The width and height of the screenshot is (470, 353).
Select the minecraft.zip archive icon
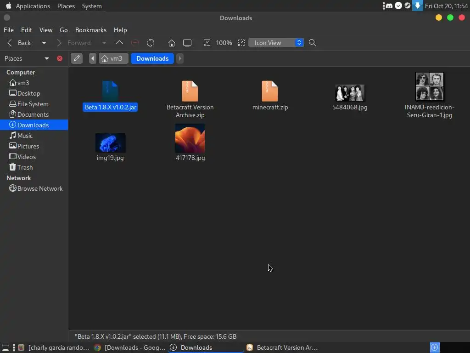(270, 91)
